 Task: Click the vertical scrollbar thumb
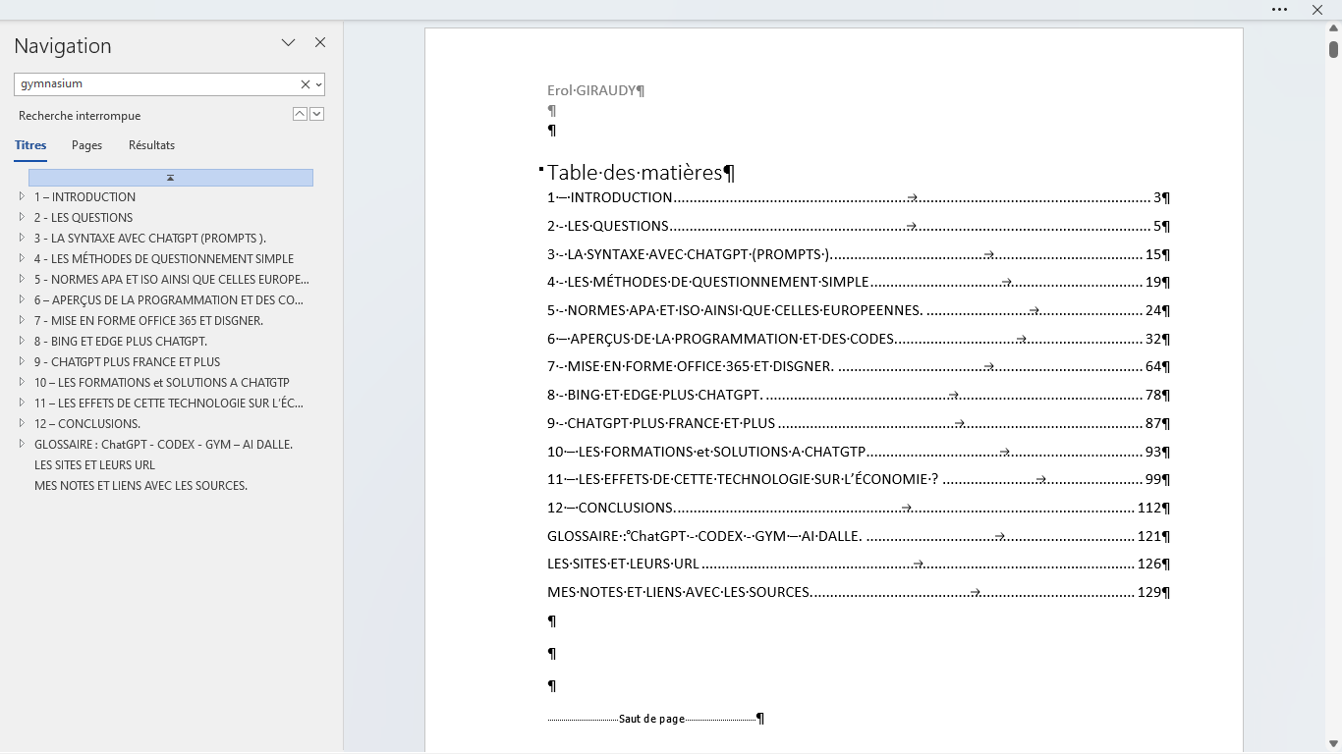(x=1333, y=49)
